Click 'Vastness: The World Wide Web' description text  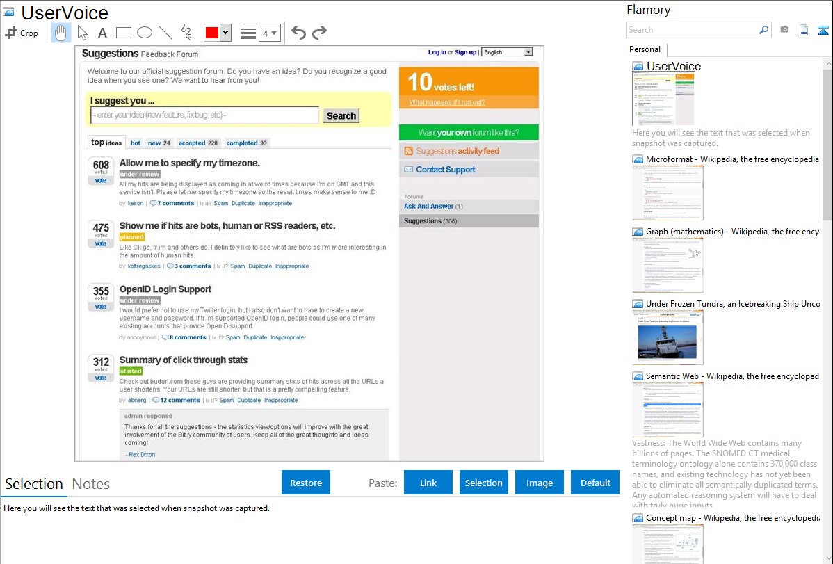click(x=725, y=474)
